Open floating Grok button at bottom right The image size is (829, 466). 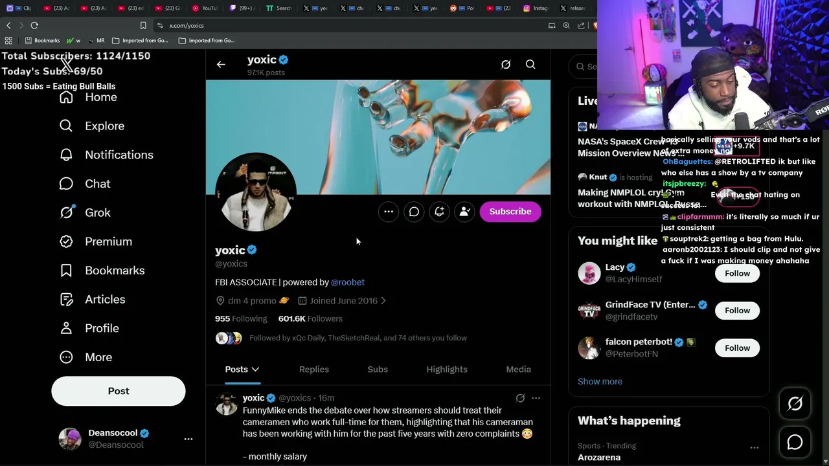click(795, 404)
